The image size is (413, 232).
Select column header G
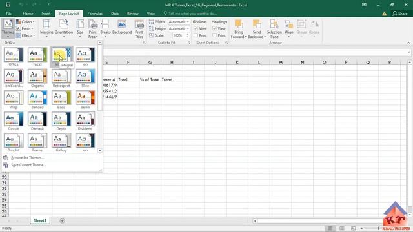[x=150, y=62]
